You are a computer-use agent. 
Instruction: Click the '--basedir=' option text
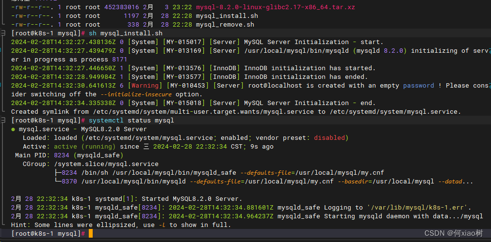(355, 181)
